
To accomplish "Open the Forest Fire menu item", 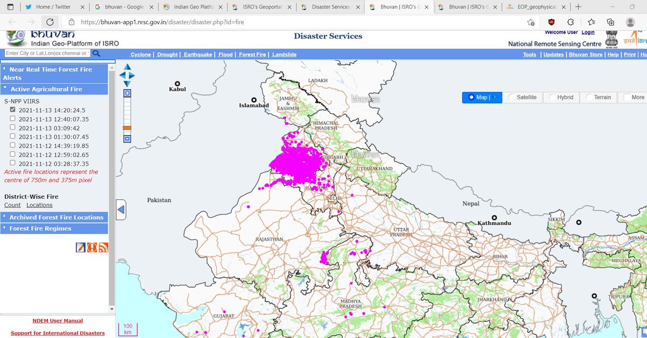I will tap(252, 55).
